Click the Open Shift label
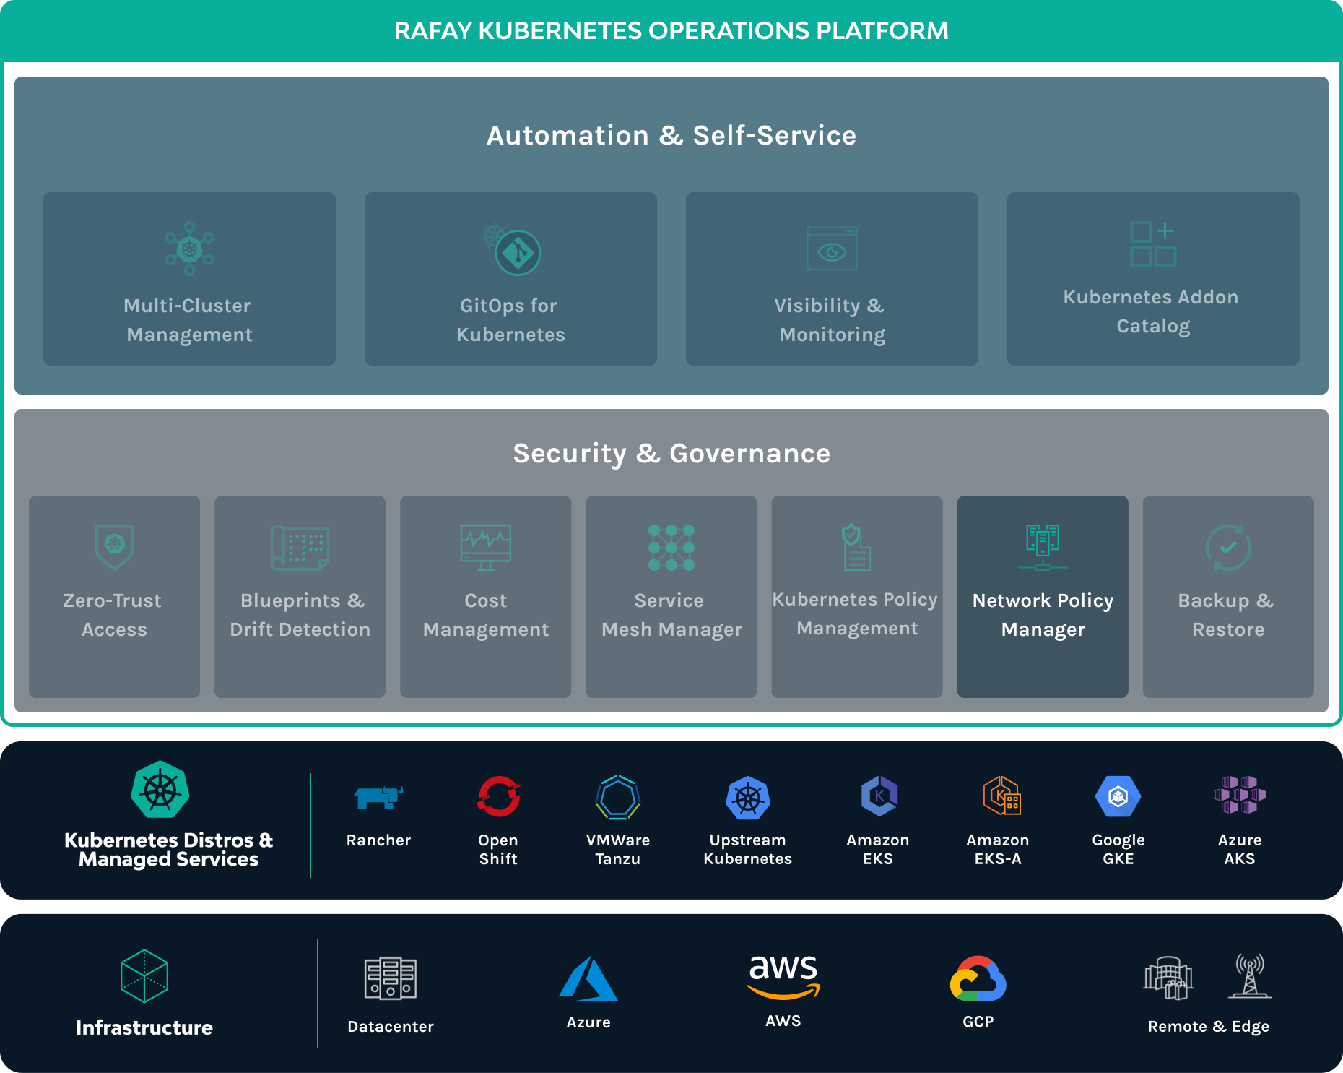Image resolution: width=1343 pixels, height=1073 pixels. tap(498, 850)
